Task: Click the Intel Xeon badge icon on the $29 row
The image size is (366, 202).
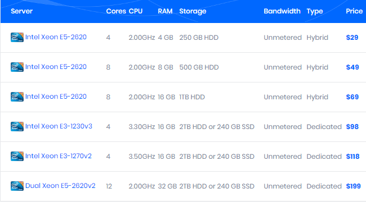Action: click(x=17, y=37)
